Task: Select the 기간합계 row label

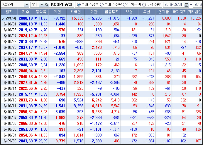Action: (x=9, y=18)
